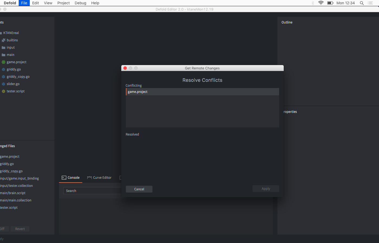Select tester.script in the Assets tree
Screen dimensions: 379x243
click(x=16, y=91)
